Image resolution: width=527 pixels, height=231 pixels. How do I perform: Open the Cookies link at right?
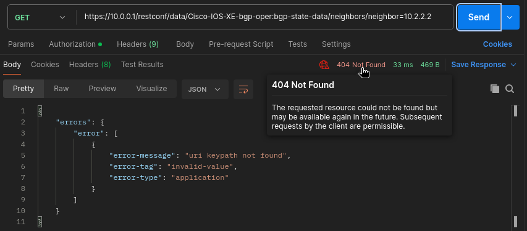coord(497,44)
